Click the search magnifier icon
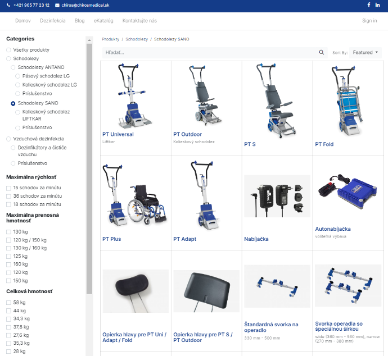This screenshot has width=388, height=356. [x=322, y=52]
